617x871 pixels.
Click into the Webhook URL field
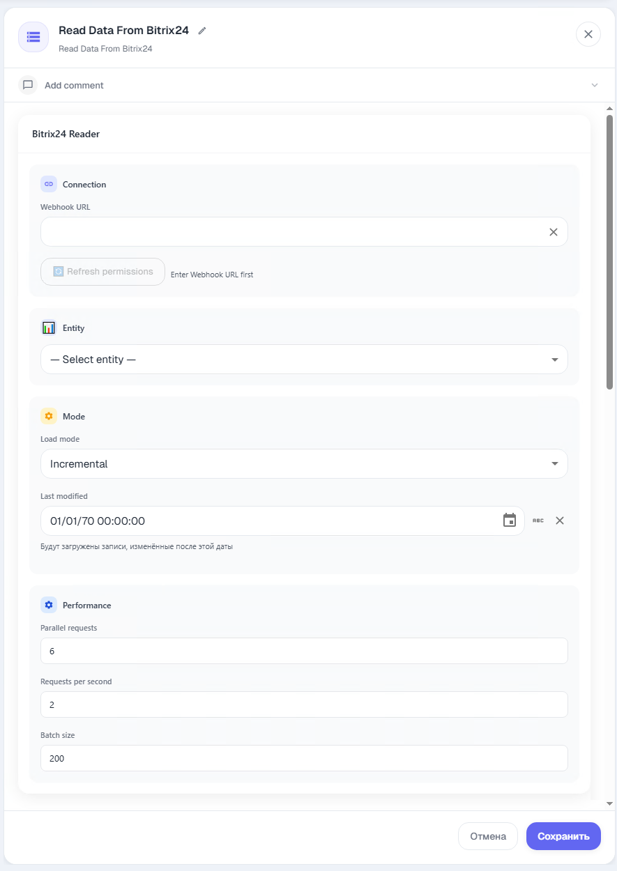pyautogui.click(x=293, y=232)
